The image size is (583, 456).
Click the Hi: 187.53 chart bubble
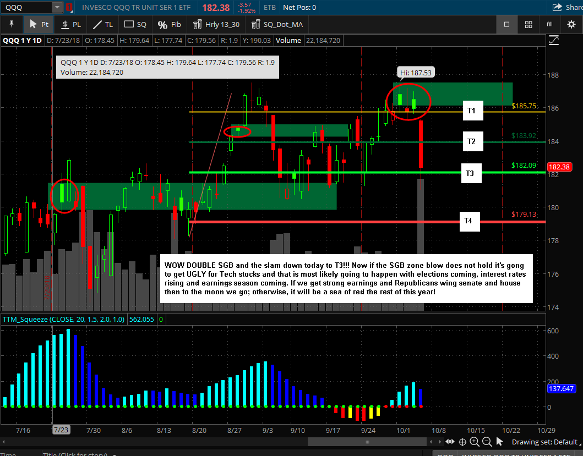(416, 73)
